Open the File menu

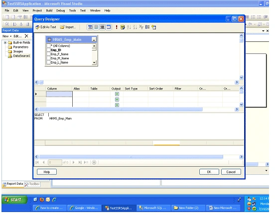click(x=7, y=10)
